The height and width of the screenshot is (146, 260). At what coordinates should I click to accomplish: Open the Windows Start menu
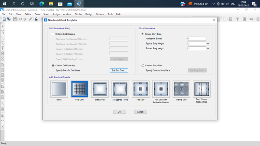pos(5,4)
